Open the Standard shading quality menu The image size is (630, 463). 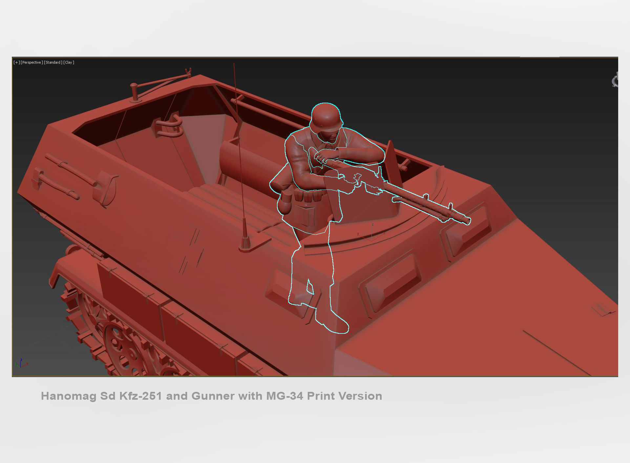(53, 62)
